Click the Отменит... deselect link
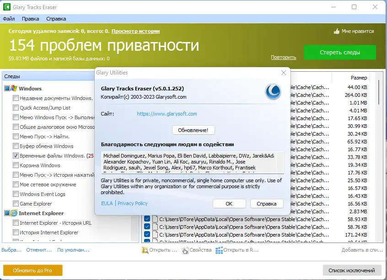The height and width of the screenshot is (280, 387). 39,250
